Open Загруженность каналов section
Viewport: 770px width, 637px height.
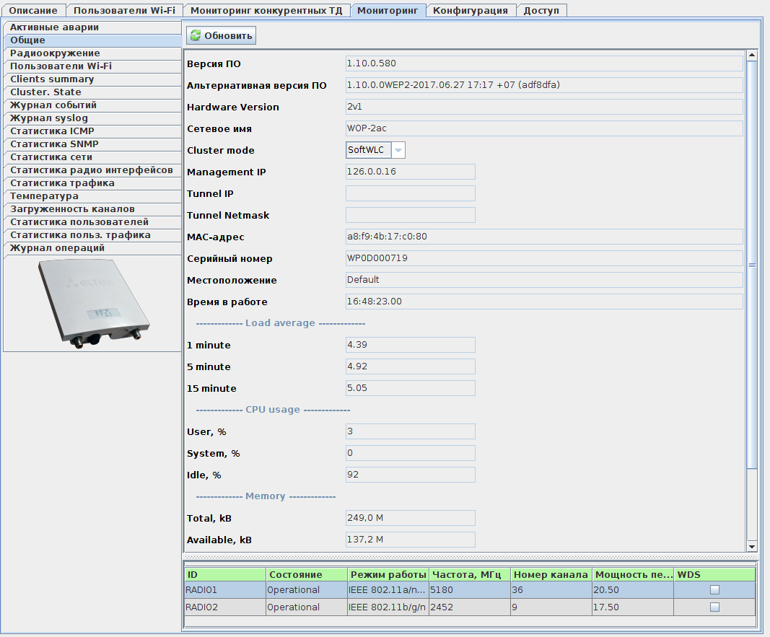pyautogui.click(x=72, y=209)
